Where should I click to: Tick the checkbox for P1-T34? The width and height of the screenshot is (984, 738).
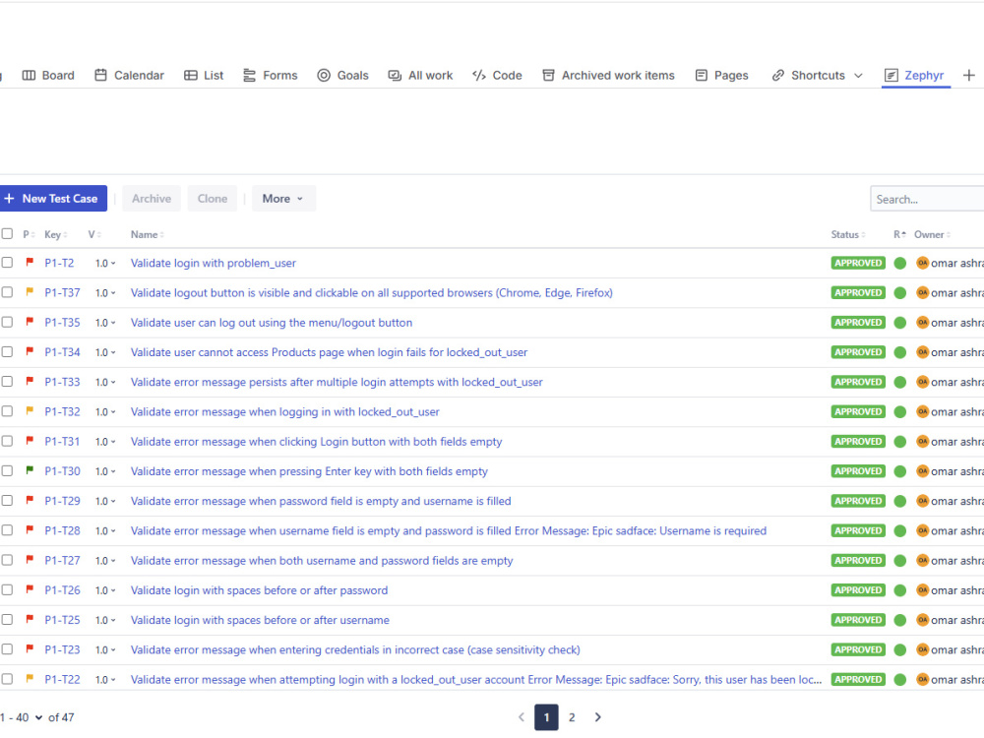(7, 352)
